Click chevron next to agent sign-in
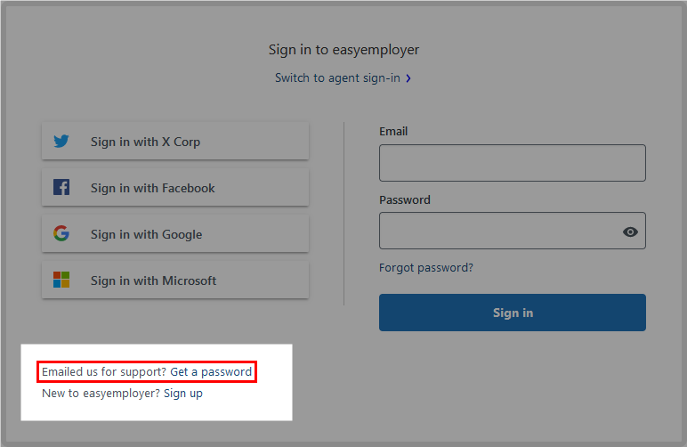The image size is (687, 447). (x=408, y=78)
